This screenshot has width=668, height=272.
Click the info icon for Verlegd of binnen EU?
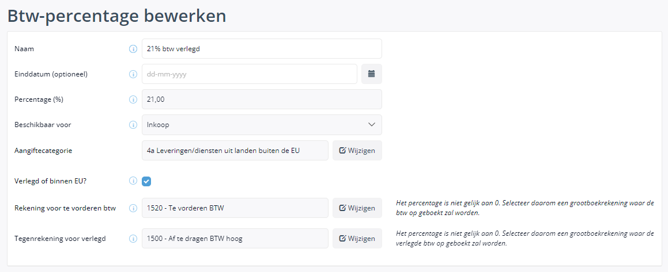pyautogui.click(x=133, y=182)
